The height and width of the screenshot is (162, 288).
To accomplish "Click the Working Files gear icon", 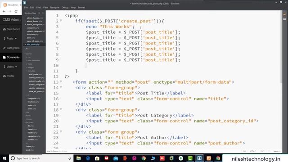I will [x=39, y=13].
